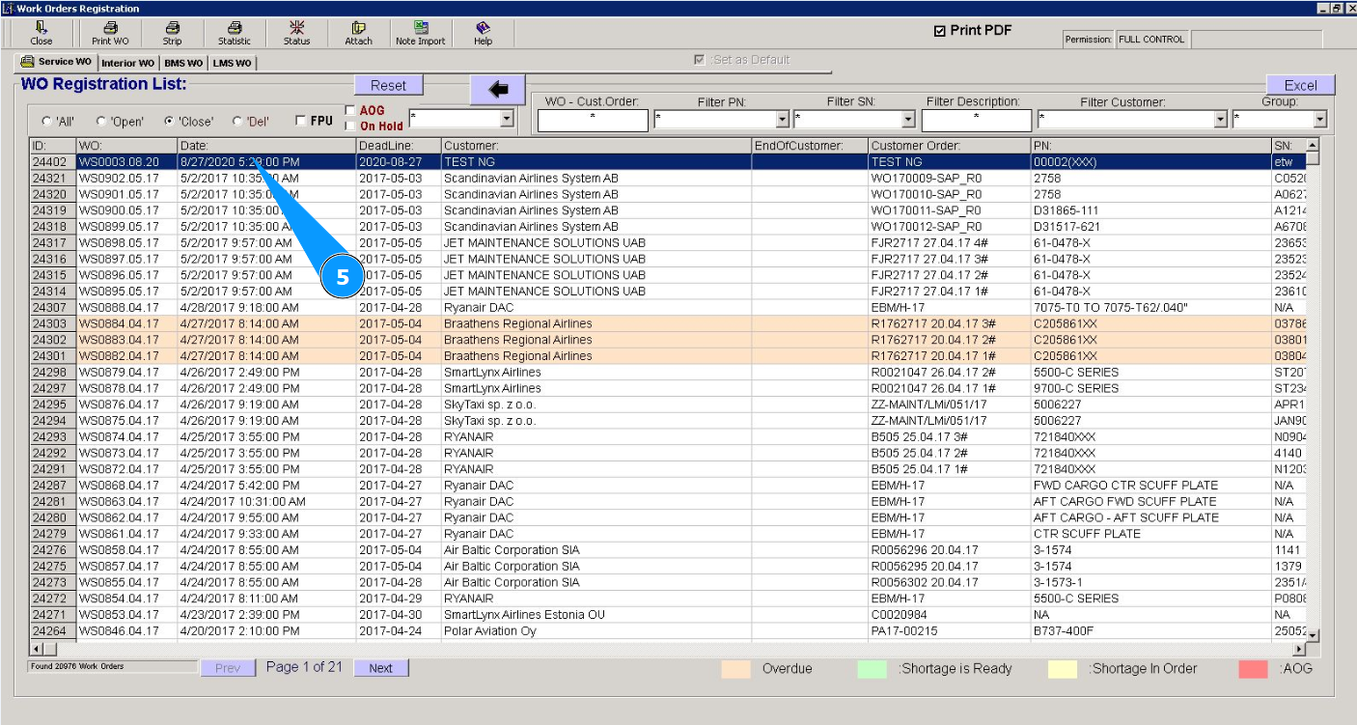
Task: Click the black back-arrow button
Action: (x=498, y=90)
